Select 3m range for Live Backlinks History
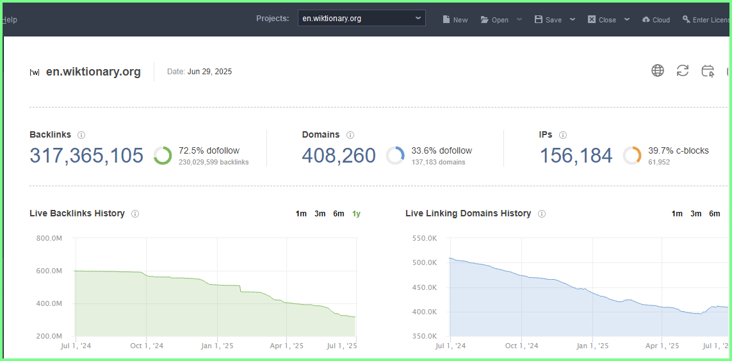Screen dimensions: 732x361 click(x=320, y=214)
